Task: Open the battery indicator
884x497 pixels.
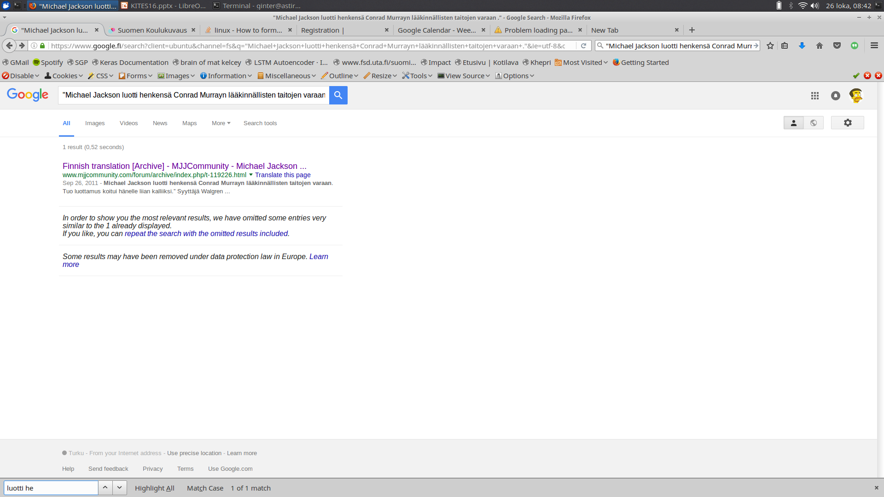Action: click(779, 6)
